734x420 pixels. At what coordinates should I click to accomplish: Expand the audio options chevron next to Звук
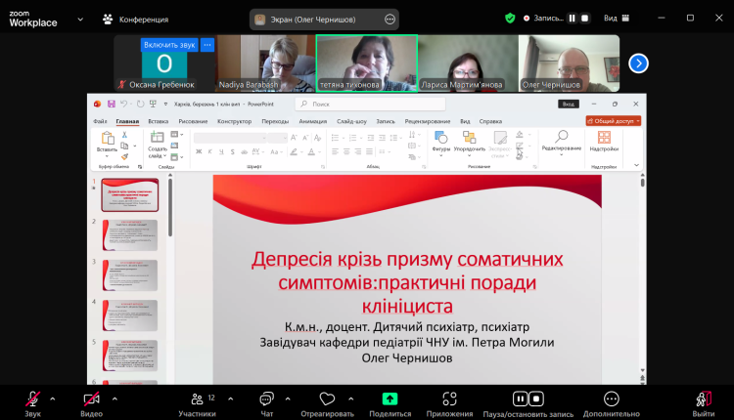click(53, 399)
